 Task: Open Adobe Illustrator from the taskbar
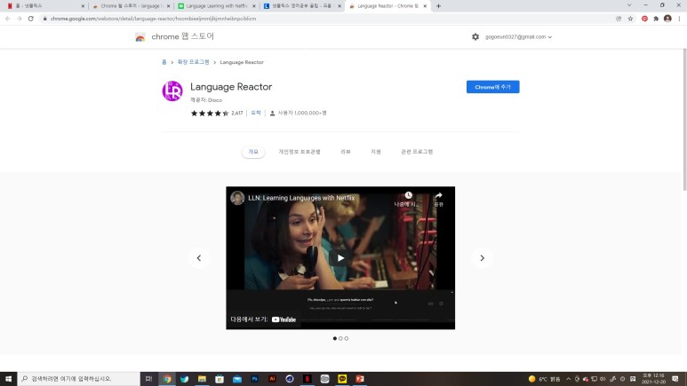272,379
